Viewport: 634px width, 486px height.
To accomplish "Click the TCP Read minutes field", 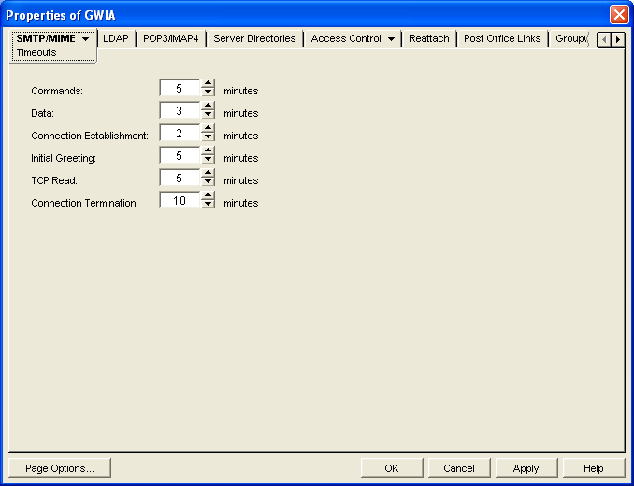I will coord(180,178).
